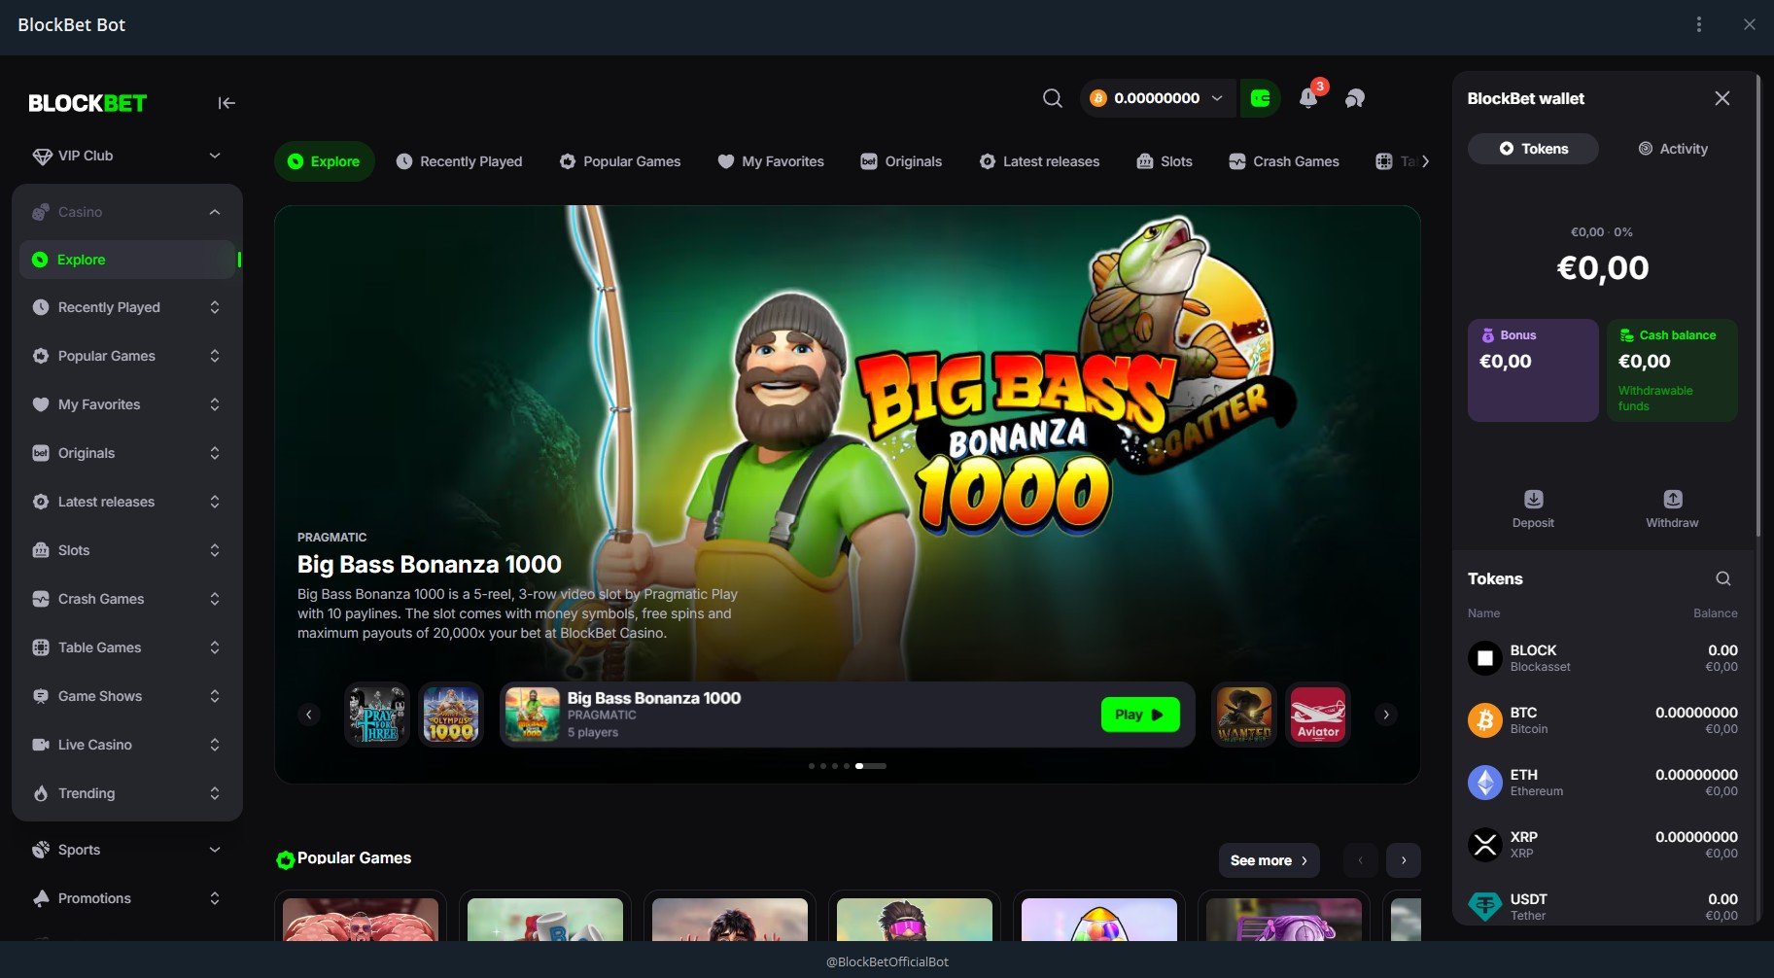Open the support headset icon
Image resolution: width=1774 pixels, height=978 pixels.
click(1355, 98)
